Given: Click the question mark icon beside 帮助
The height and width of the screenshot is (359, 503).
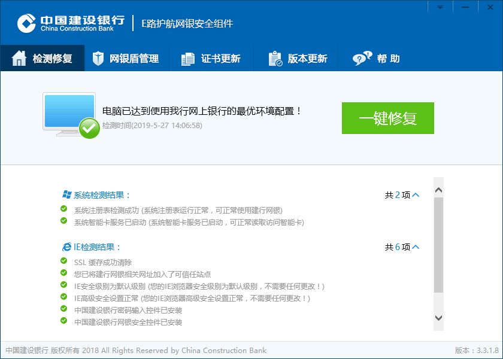Looking at the screenshot, I should pyautogui.click(x=360, y=58).
